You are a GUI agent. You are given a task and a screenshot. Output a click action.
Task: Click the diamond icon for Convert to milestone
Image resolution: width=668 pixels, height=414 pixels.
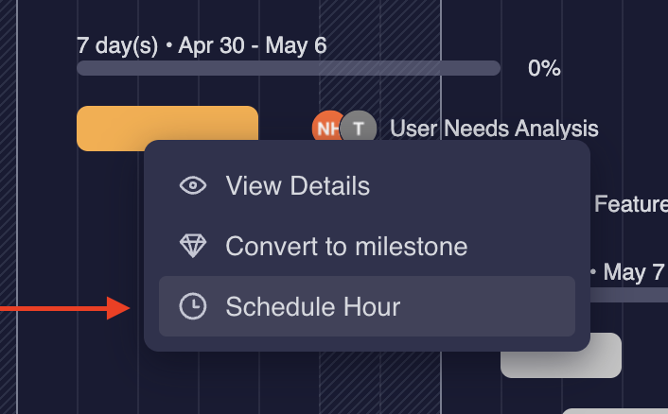coord(193,247)
